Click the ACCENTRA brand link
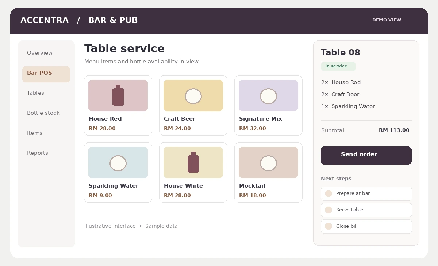 [45, 20]
